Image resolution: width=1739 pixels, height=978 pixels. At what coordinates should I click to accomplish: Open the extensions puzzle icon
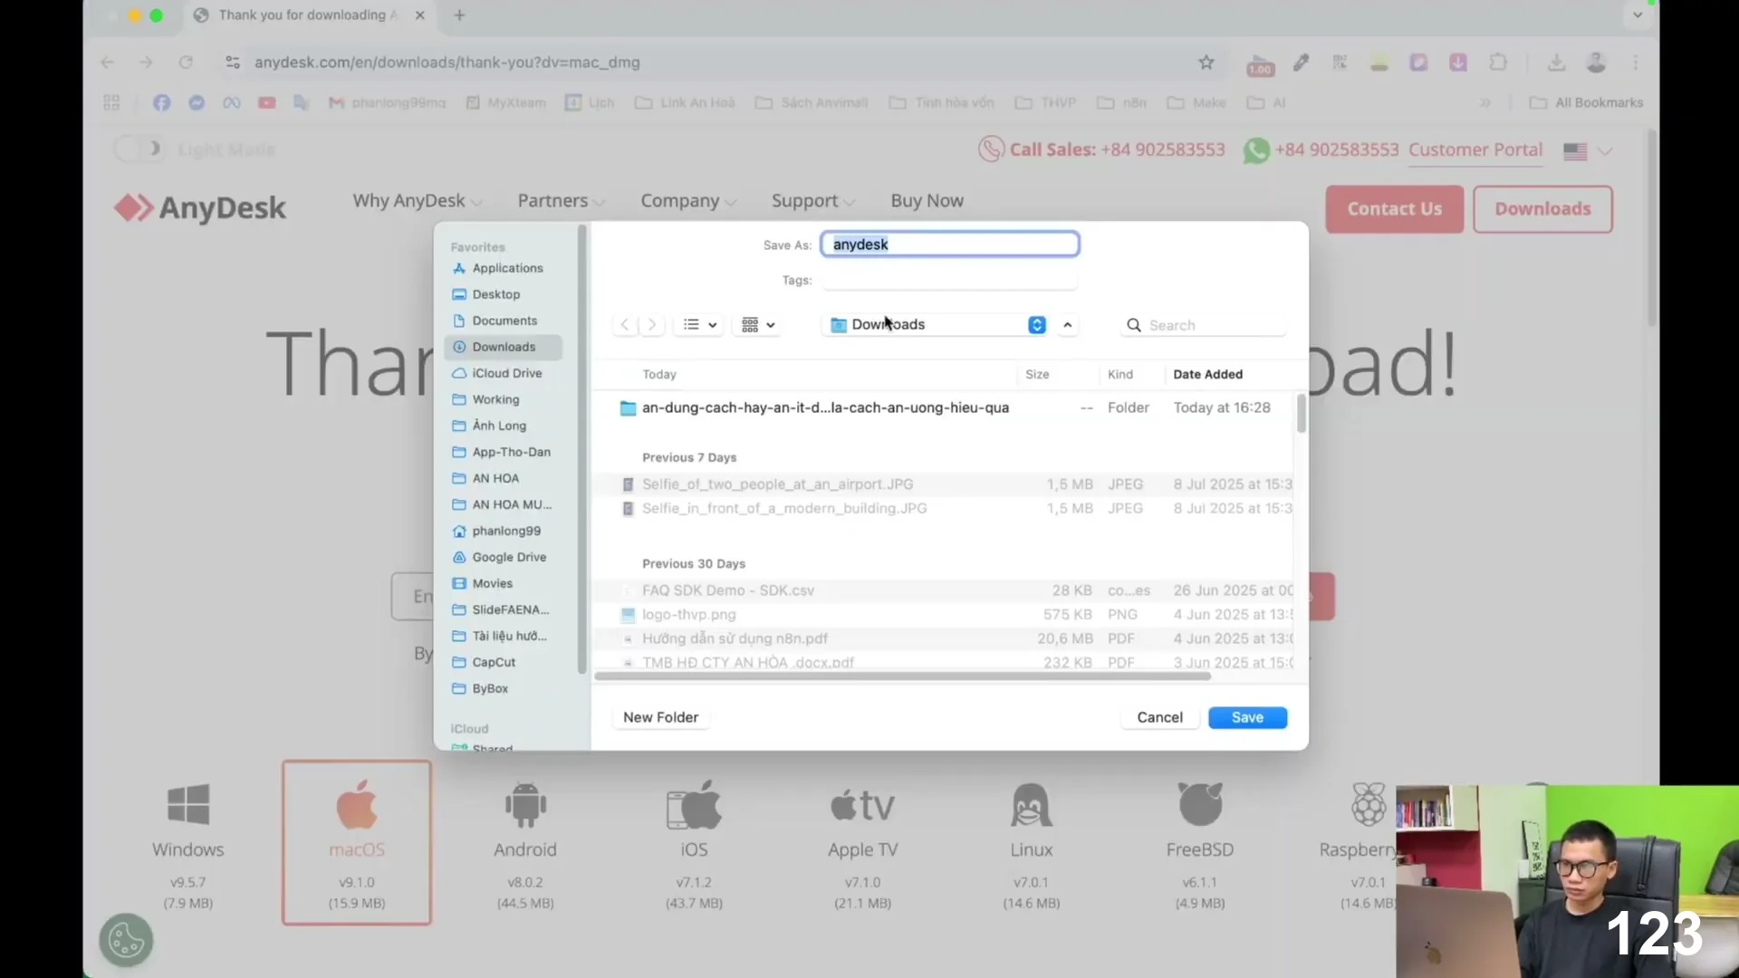click(x=1498, y=62)
